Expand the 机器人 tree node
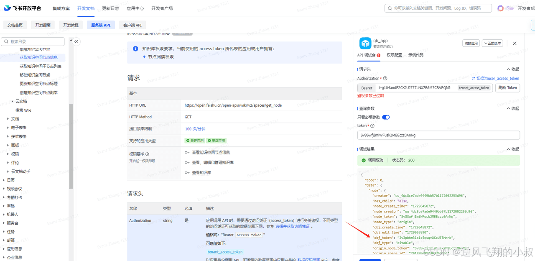This screenshot has width=535, height=261. pyautogui.click(x=4, y=214)
